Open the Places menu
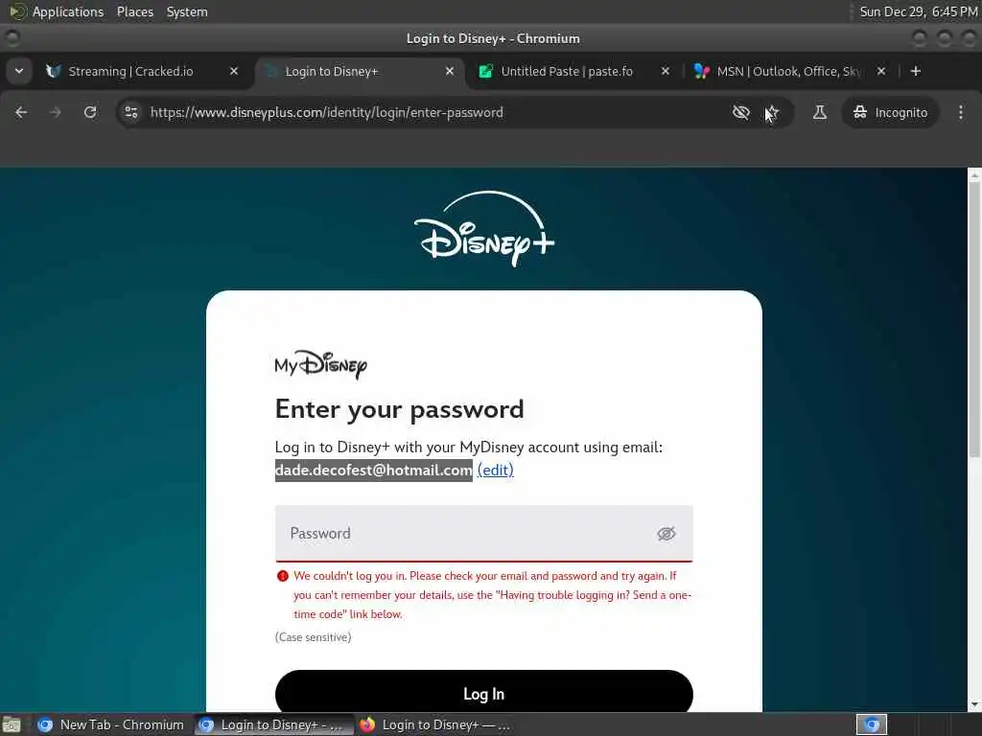Image resolution: width=982 pixels, height=736 pixels. pyautogui.click(x=134, y=11)
